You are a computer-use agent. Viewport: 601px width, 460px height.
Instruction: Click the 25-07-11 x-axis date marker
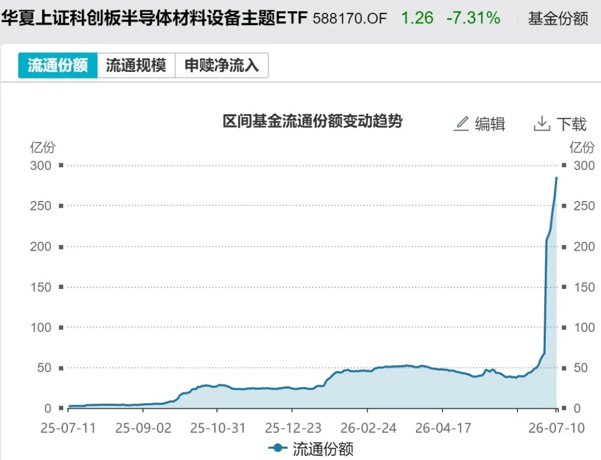(68, 428)
